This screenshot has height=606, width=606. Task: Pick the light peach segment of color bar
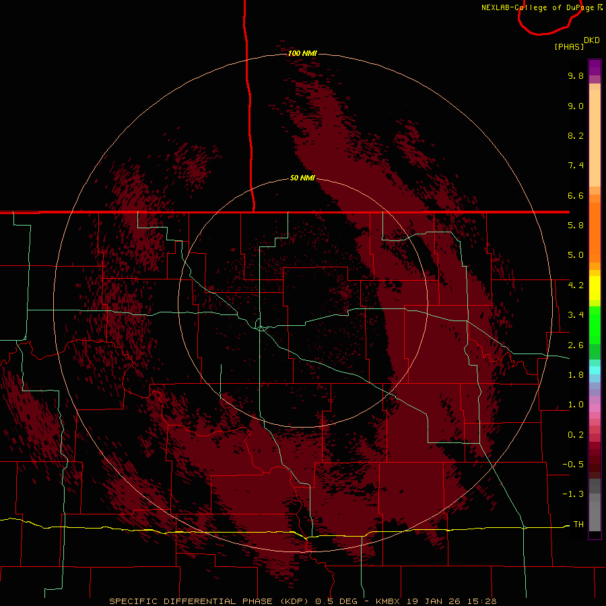click(595, 138)
